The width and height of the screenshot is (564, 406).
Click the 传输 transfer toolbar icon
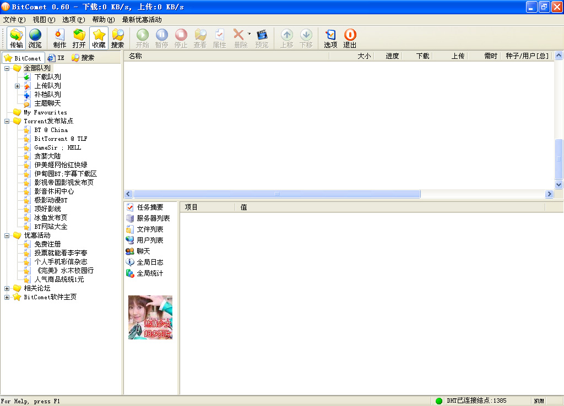click(x=16, y=38)
